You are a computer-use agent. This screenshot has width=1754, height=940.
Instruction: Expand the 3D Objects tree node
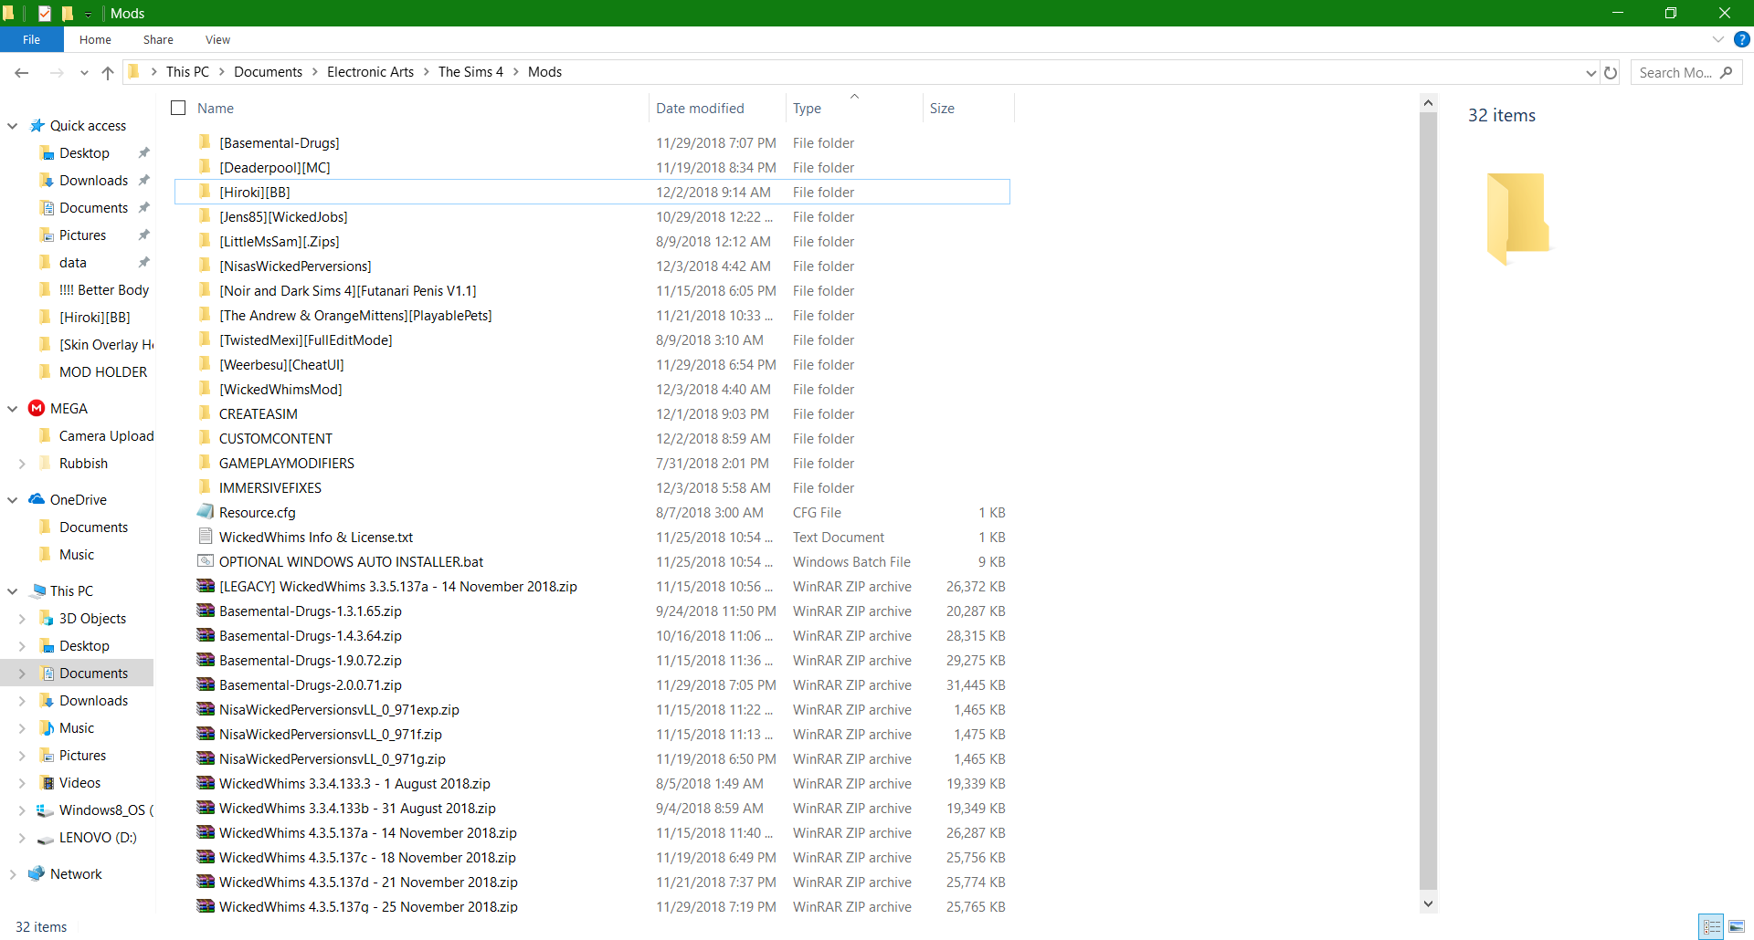point(22,619)
